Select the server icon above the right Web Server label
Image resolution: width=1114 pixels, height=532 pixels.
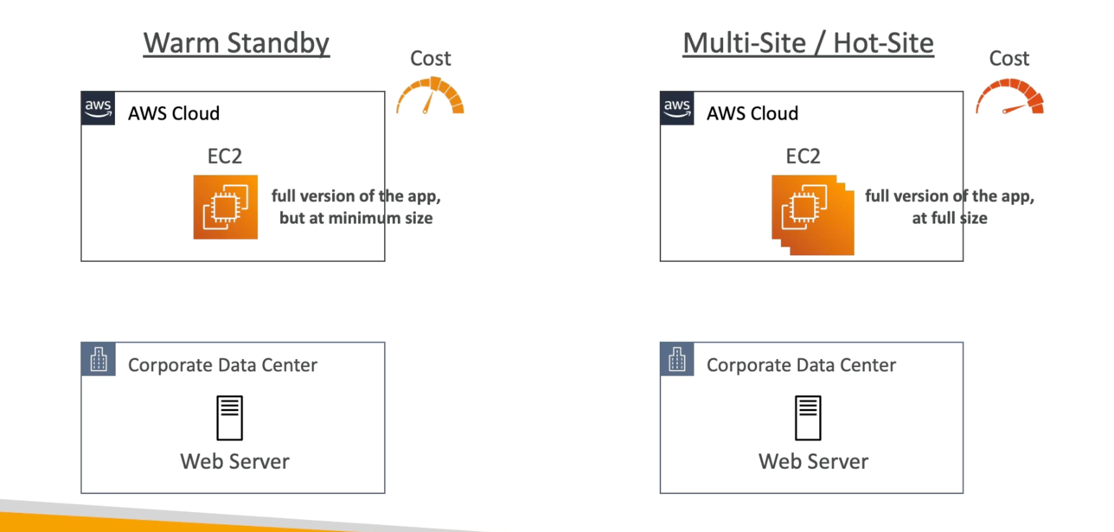(x=808, y=419)
